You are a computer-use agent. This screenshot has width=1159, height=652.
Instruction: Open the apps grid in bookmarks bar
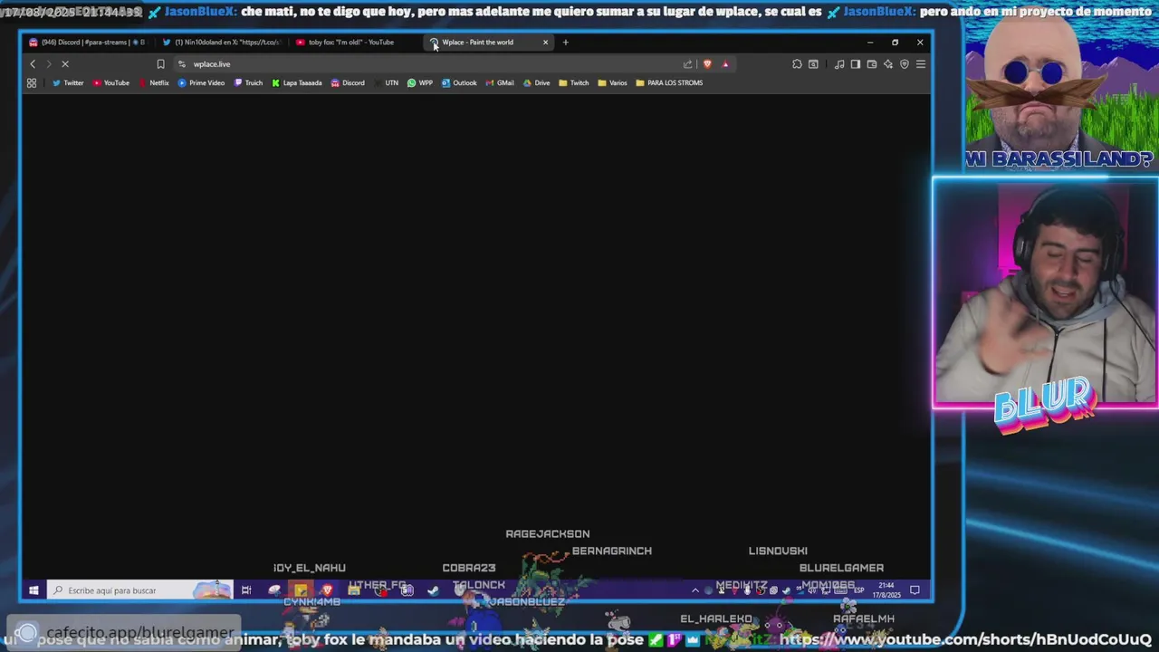32,83
